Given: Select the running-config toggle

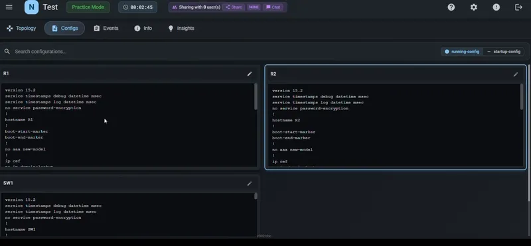Looking at the screenshot, I should coord(462,52).
